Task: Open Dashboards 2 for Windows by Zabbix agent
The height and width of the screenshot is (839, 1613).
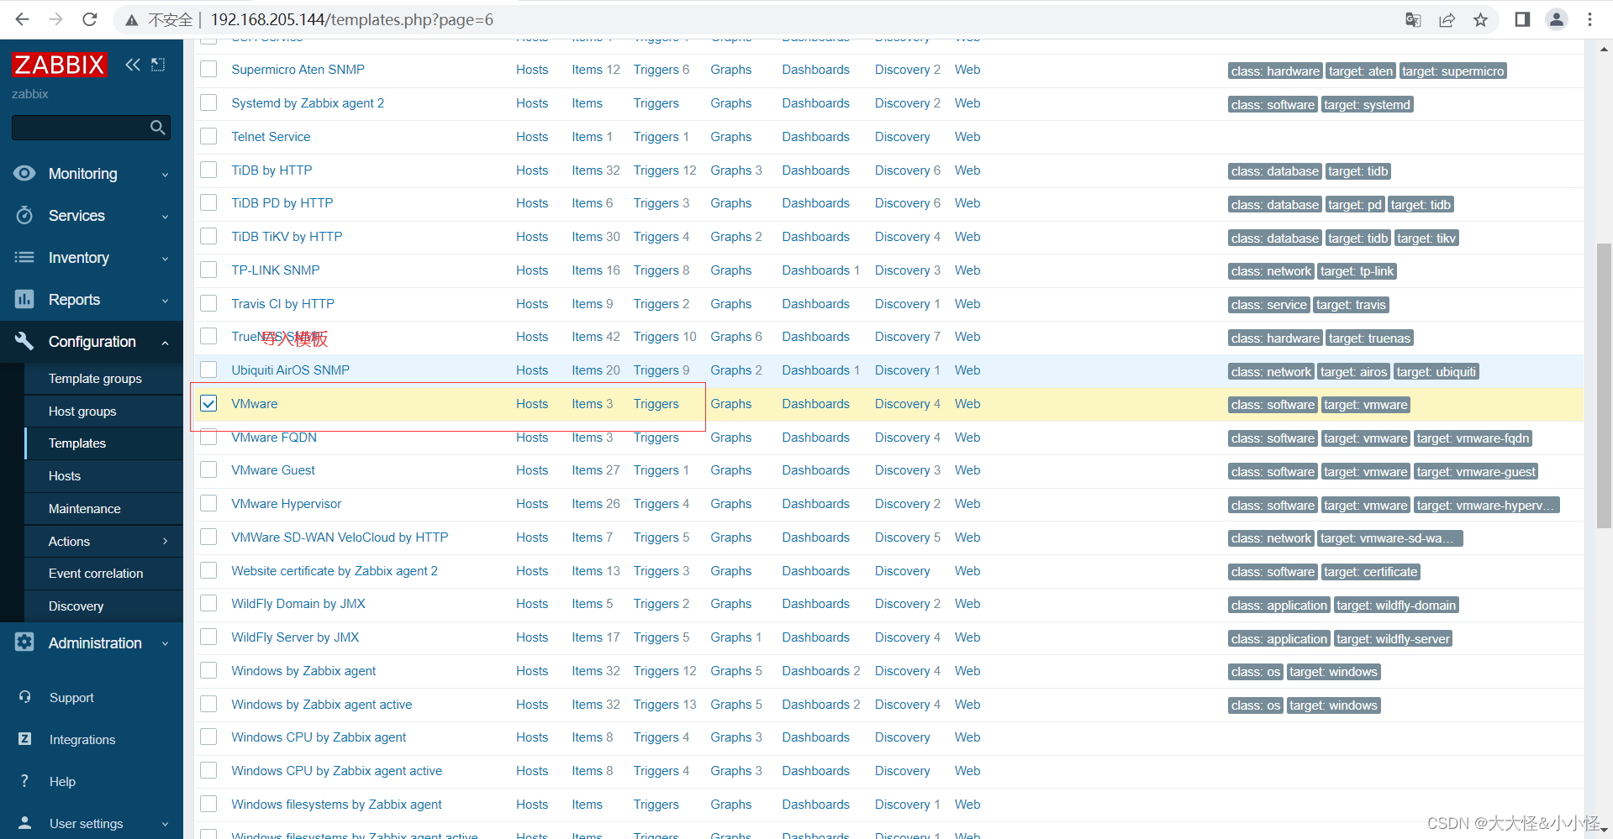Action: pos(820,670)
